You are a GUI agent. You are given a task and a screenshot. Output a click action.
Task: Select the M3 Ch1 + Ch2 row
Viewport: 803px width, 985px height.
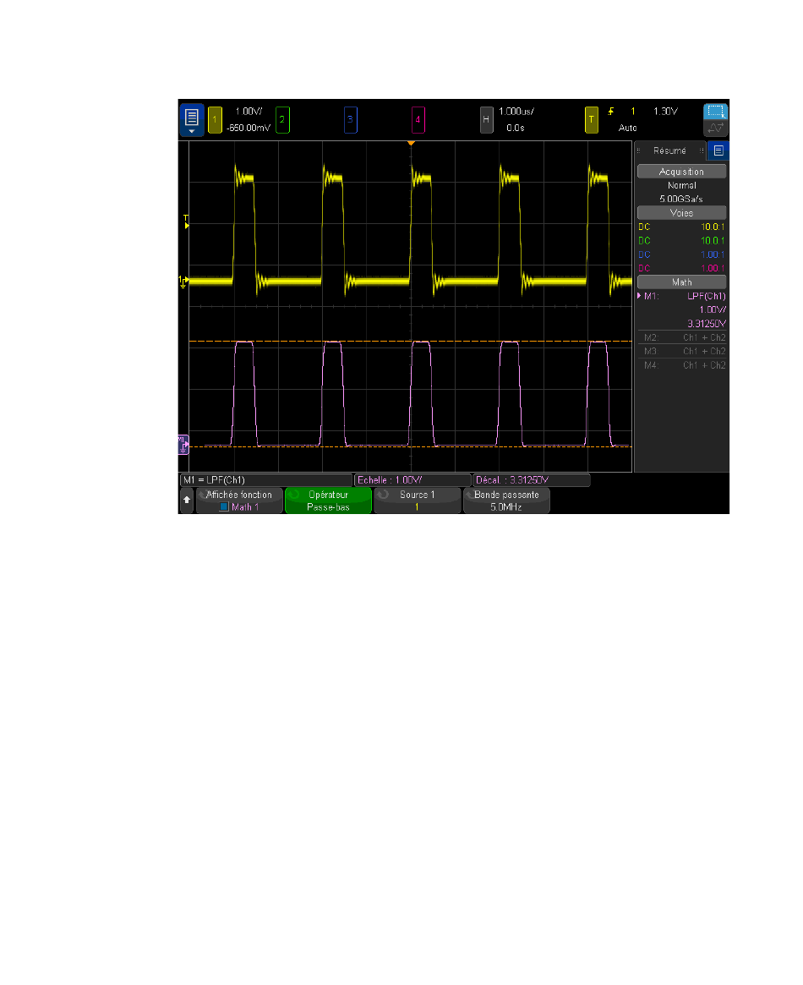click(681, 351)
